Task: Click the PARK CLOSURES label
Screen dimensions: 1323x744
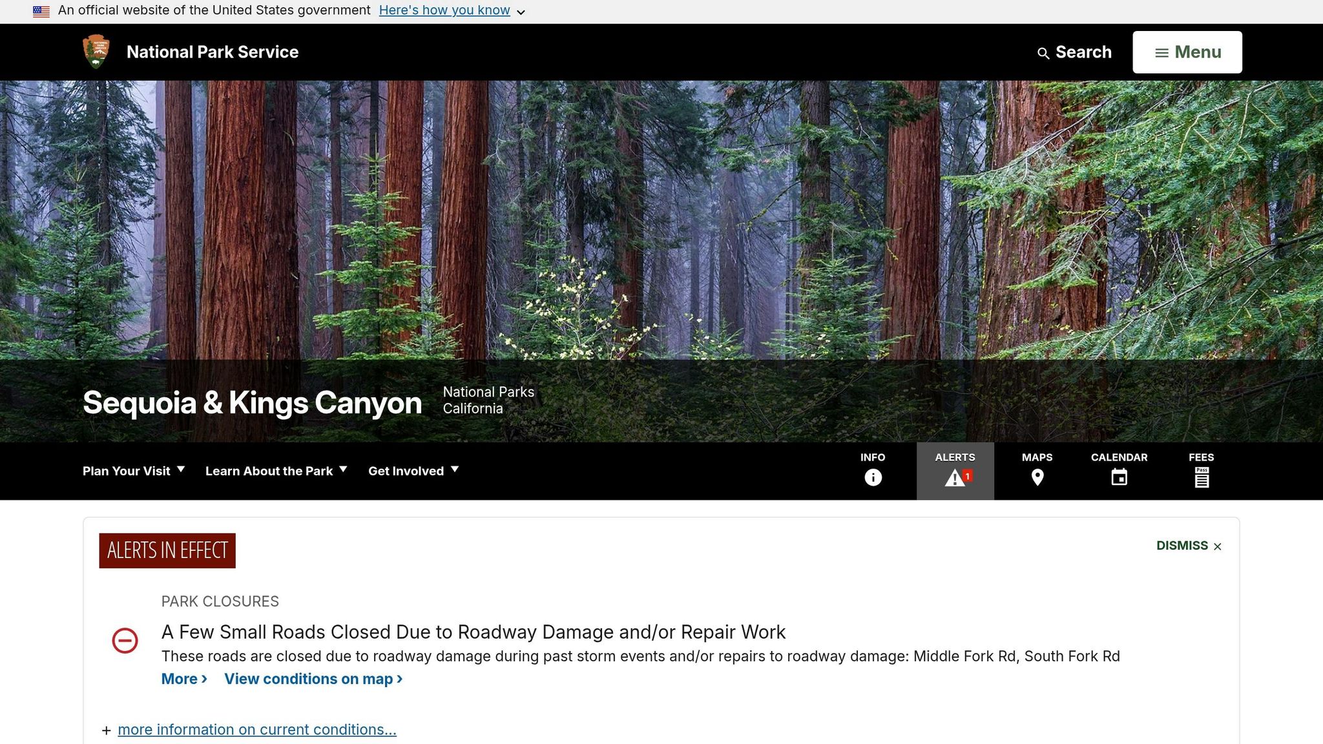Action: coord(220,601)
